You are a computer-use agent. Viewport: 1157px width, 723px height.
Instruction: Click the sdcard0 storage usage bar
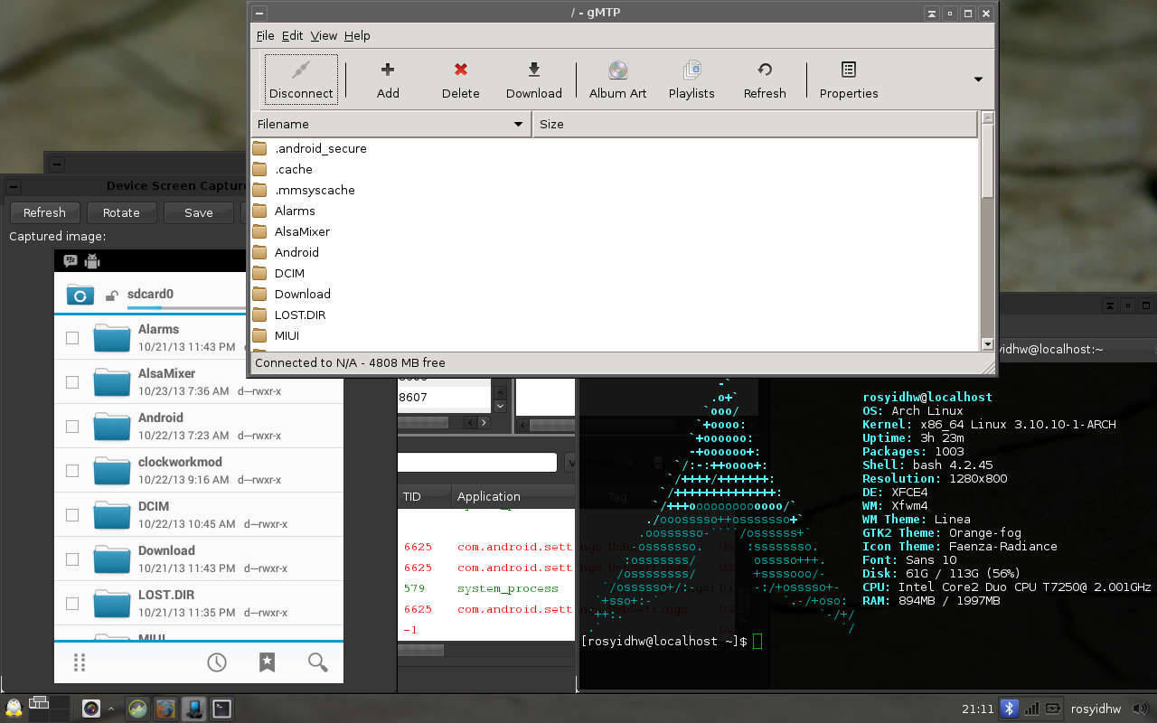click(186, 307)
